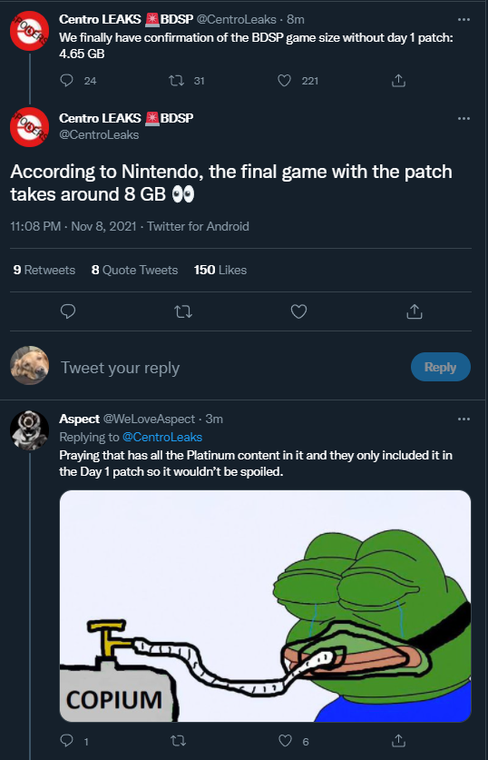This screenshot has width=488, height=760.
Task: Share the 4.65 GB game size tweet
Action: point(398,81)
